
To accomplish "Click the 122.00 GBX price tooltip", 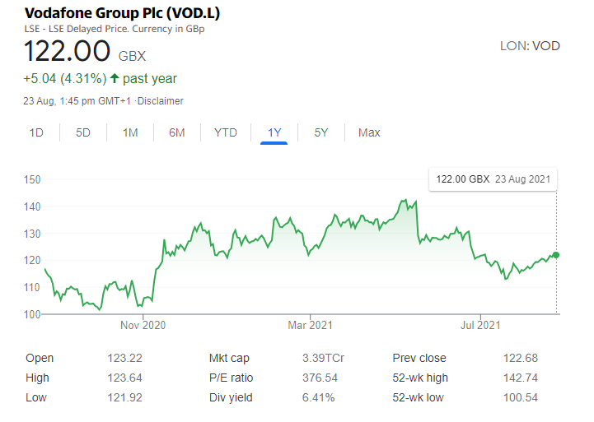I will coord(493,179).
